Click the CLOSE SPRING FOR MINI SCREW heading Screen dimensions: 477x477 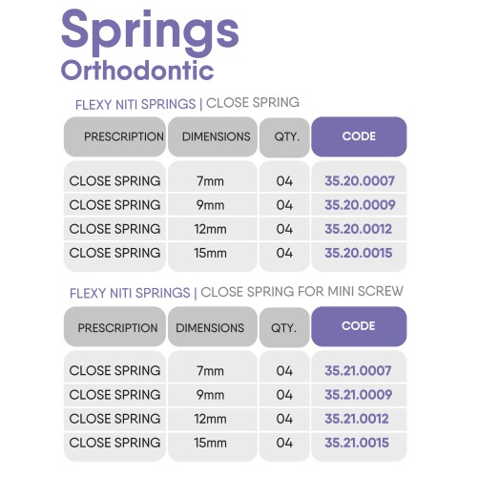tap(301, 291)
